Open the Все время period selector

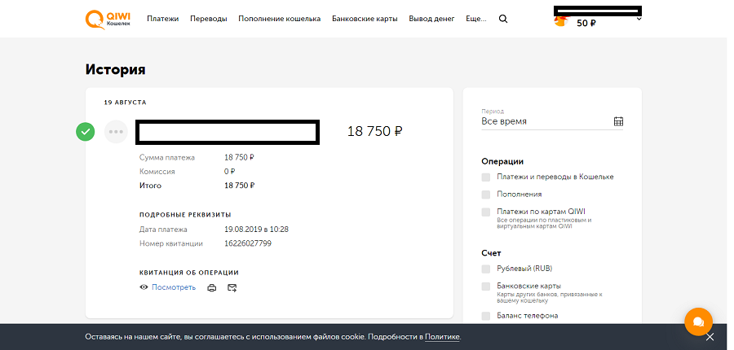coord(552,121)
